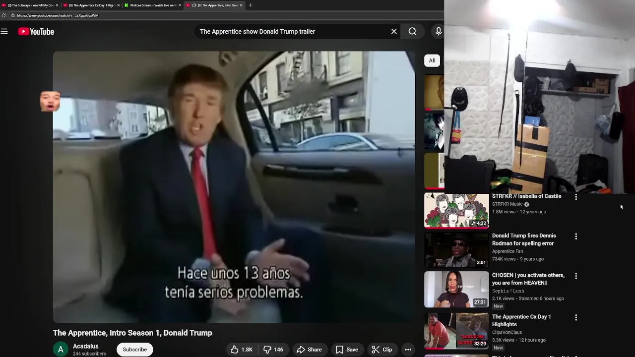Open Apprentice Cx Day 1 Highlights thumbnail
635x357 pixels.
pyautogui.click(x=456, y=331)
